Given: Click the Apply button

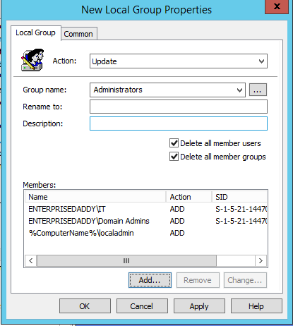Looking at the screenshot, I should 199,306.
